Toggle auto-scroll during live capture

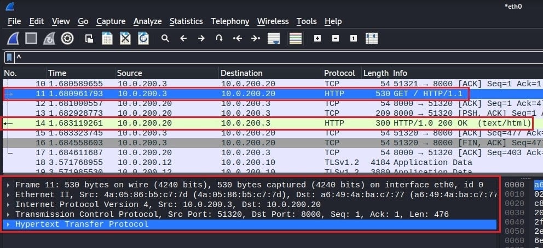274,38
